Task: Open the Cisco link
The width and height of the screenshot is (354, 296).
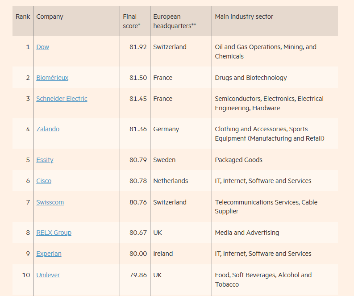Action: 44,181
